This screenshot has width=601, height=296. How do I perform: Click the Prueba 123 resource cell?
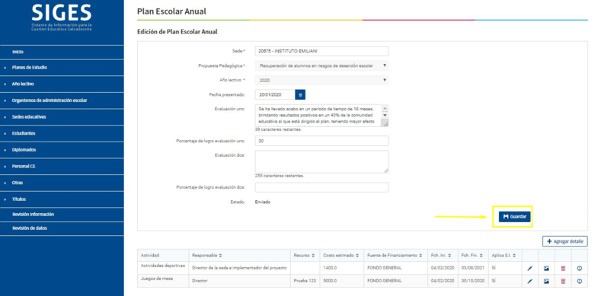[x=305, y=281]
